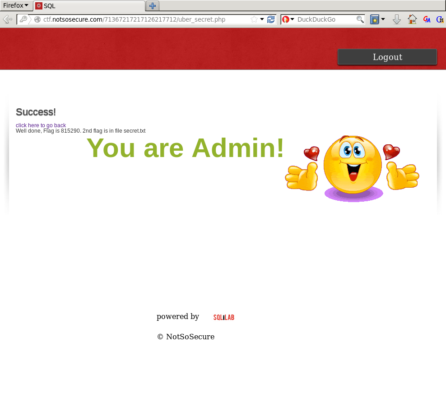Open the Firefox application menu
This screenshot has height=416, width=446.
tap(16, 5)
